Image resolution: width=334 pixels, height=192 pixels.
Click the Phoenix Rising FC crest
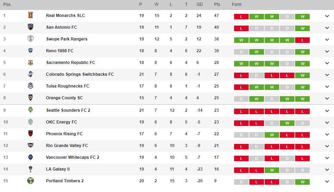click(31, 134)
